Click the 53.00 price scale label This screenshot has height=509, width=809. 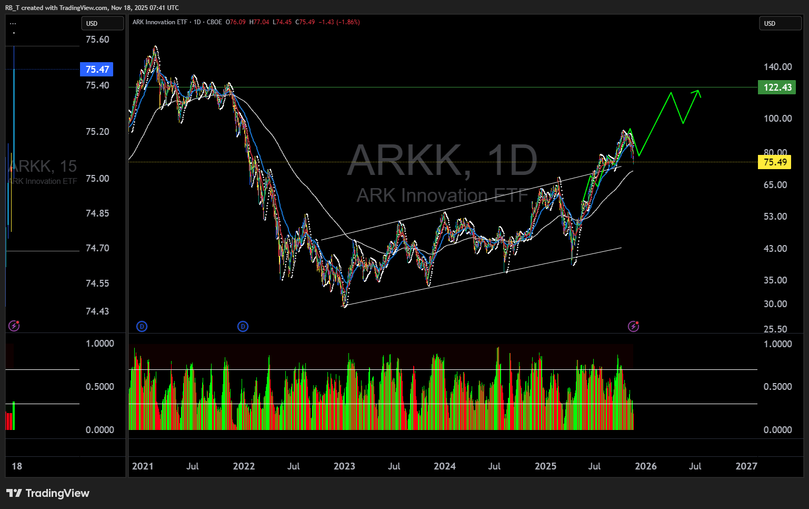[x=775, y=217]
